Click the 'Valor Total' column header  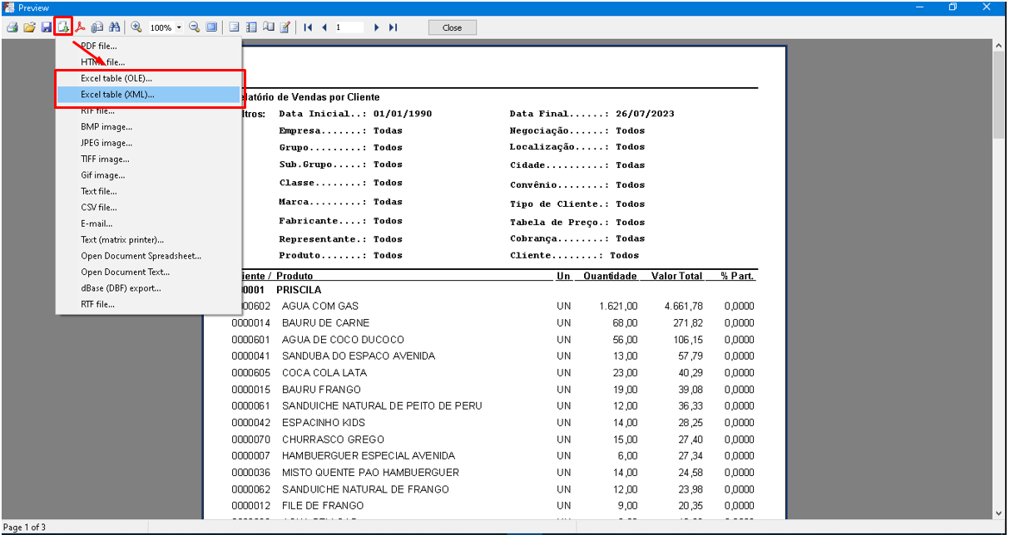[x=677, y=276]
